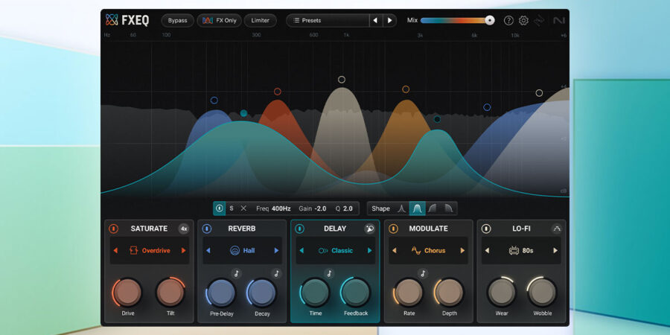Select the red saturate band node
Image resolution: width=670 pixels, height=335 pixels.
point(278,92)
